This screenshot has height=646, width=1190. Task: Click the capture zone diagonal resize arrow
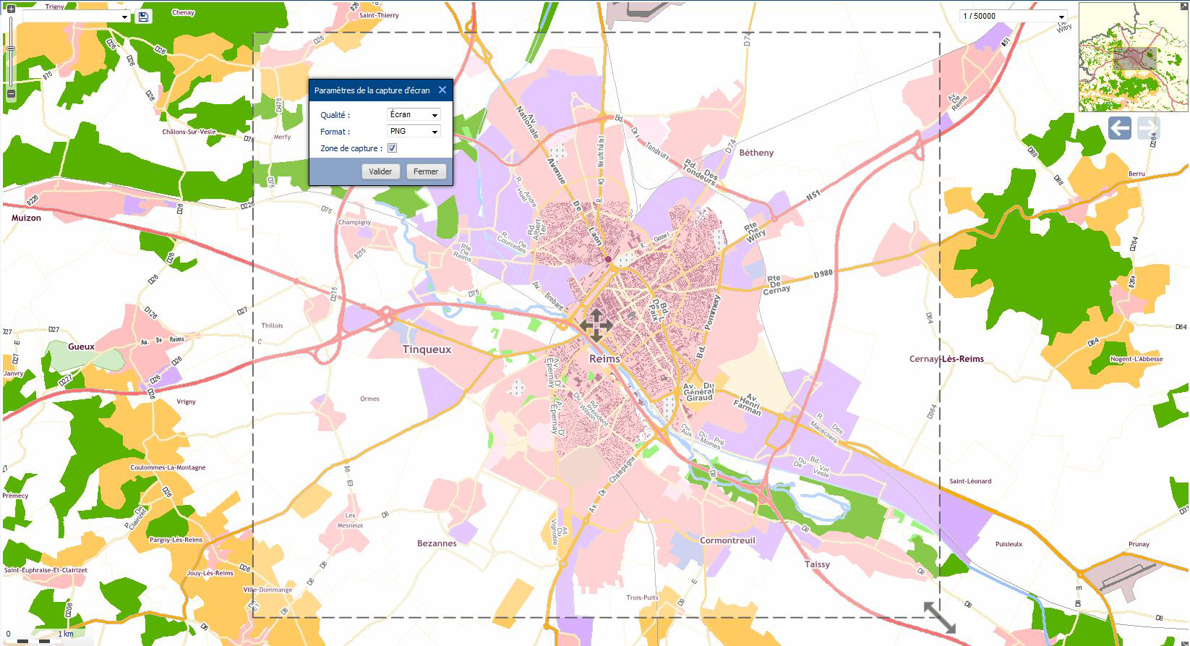940,617
